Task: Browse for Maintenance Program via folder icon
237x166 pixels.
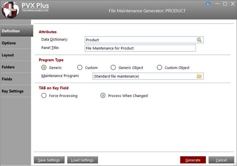Action: pos(199,76)
